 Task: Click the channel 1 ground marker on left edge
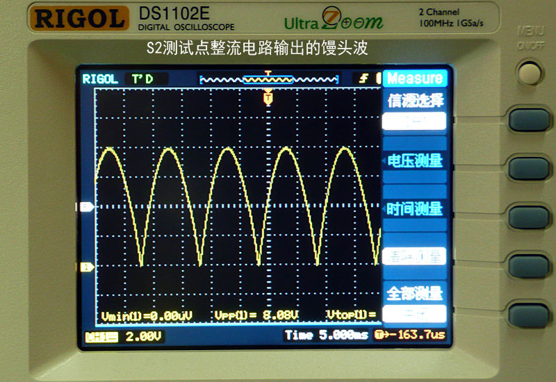pos(87,267)
